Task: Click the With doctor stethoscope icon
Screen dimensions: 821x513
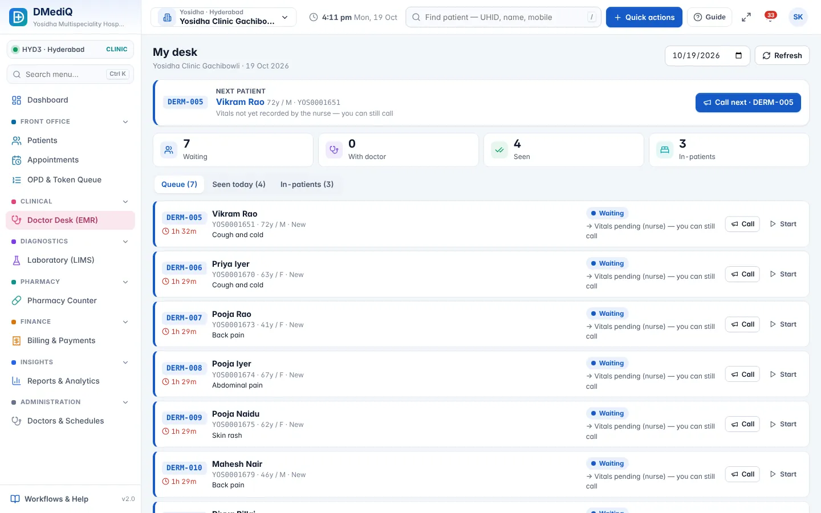Action: coord(334,150)
